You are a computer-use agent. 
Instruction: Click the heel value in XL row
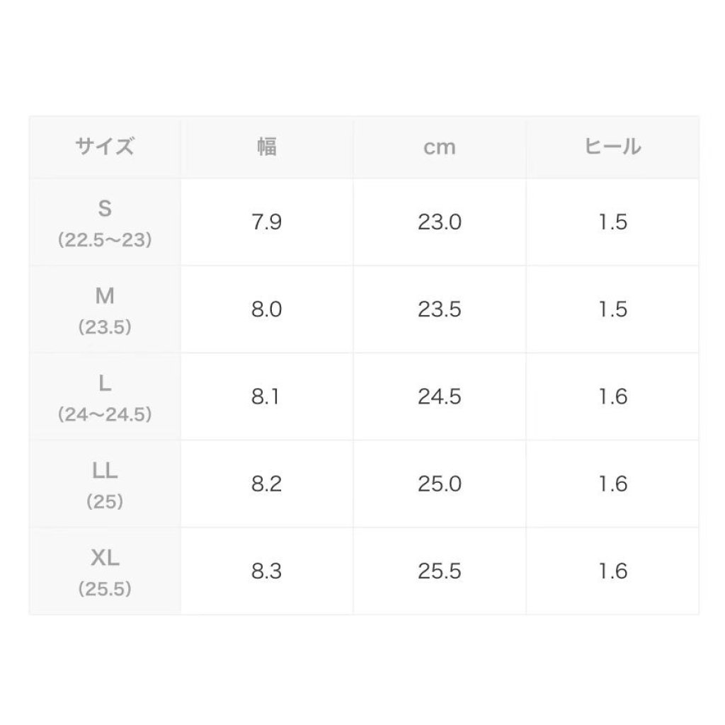click(612, 571)
